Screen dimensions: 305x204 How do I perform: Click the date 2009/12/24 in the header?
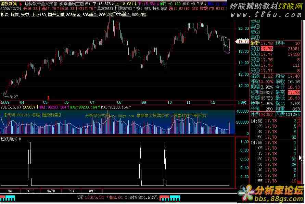pos(11,9)
